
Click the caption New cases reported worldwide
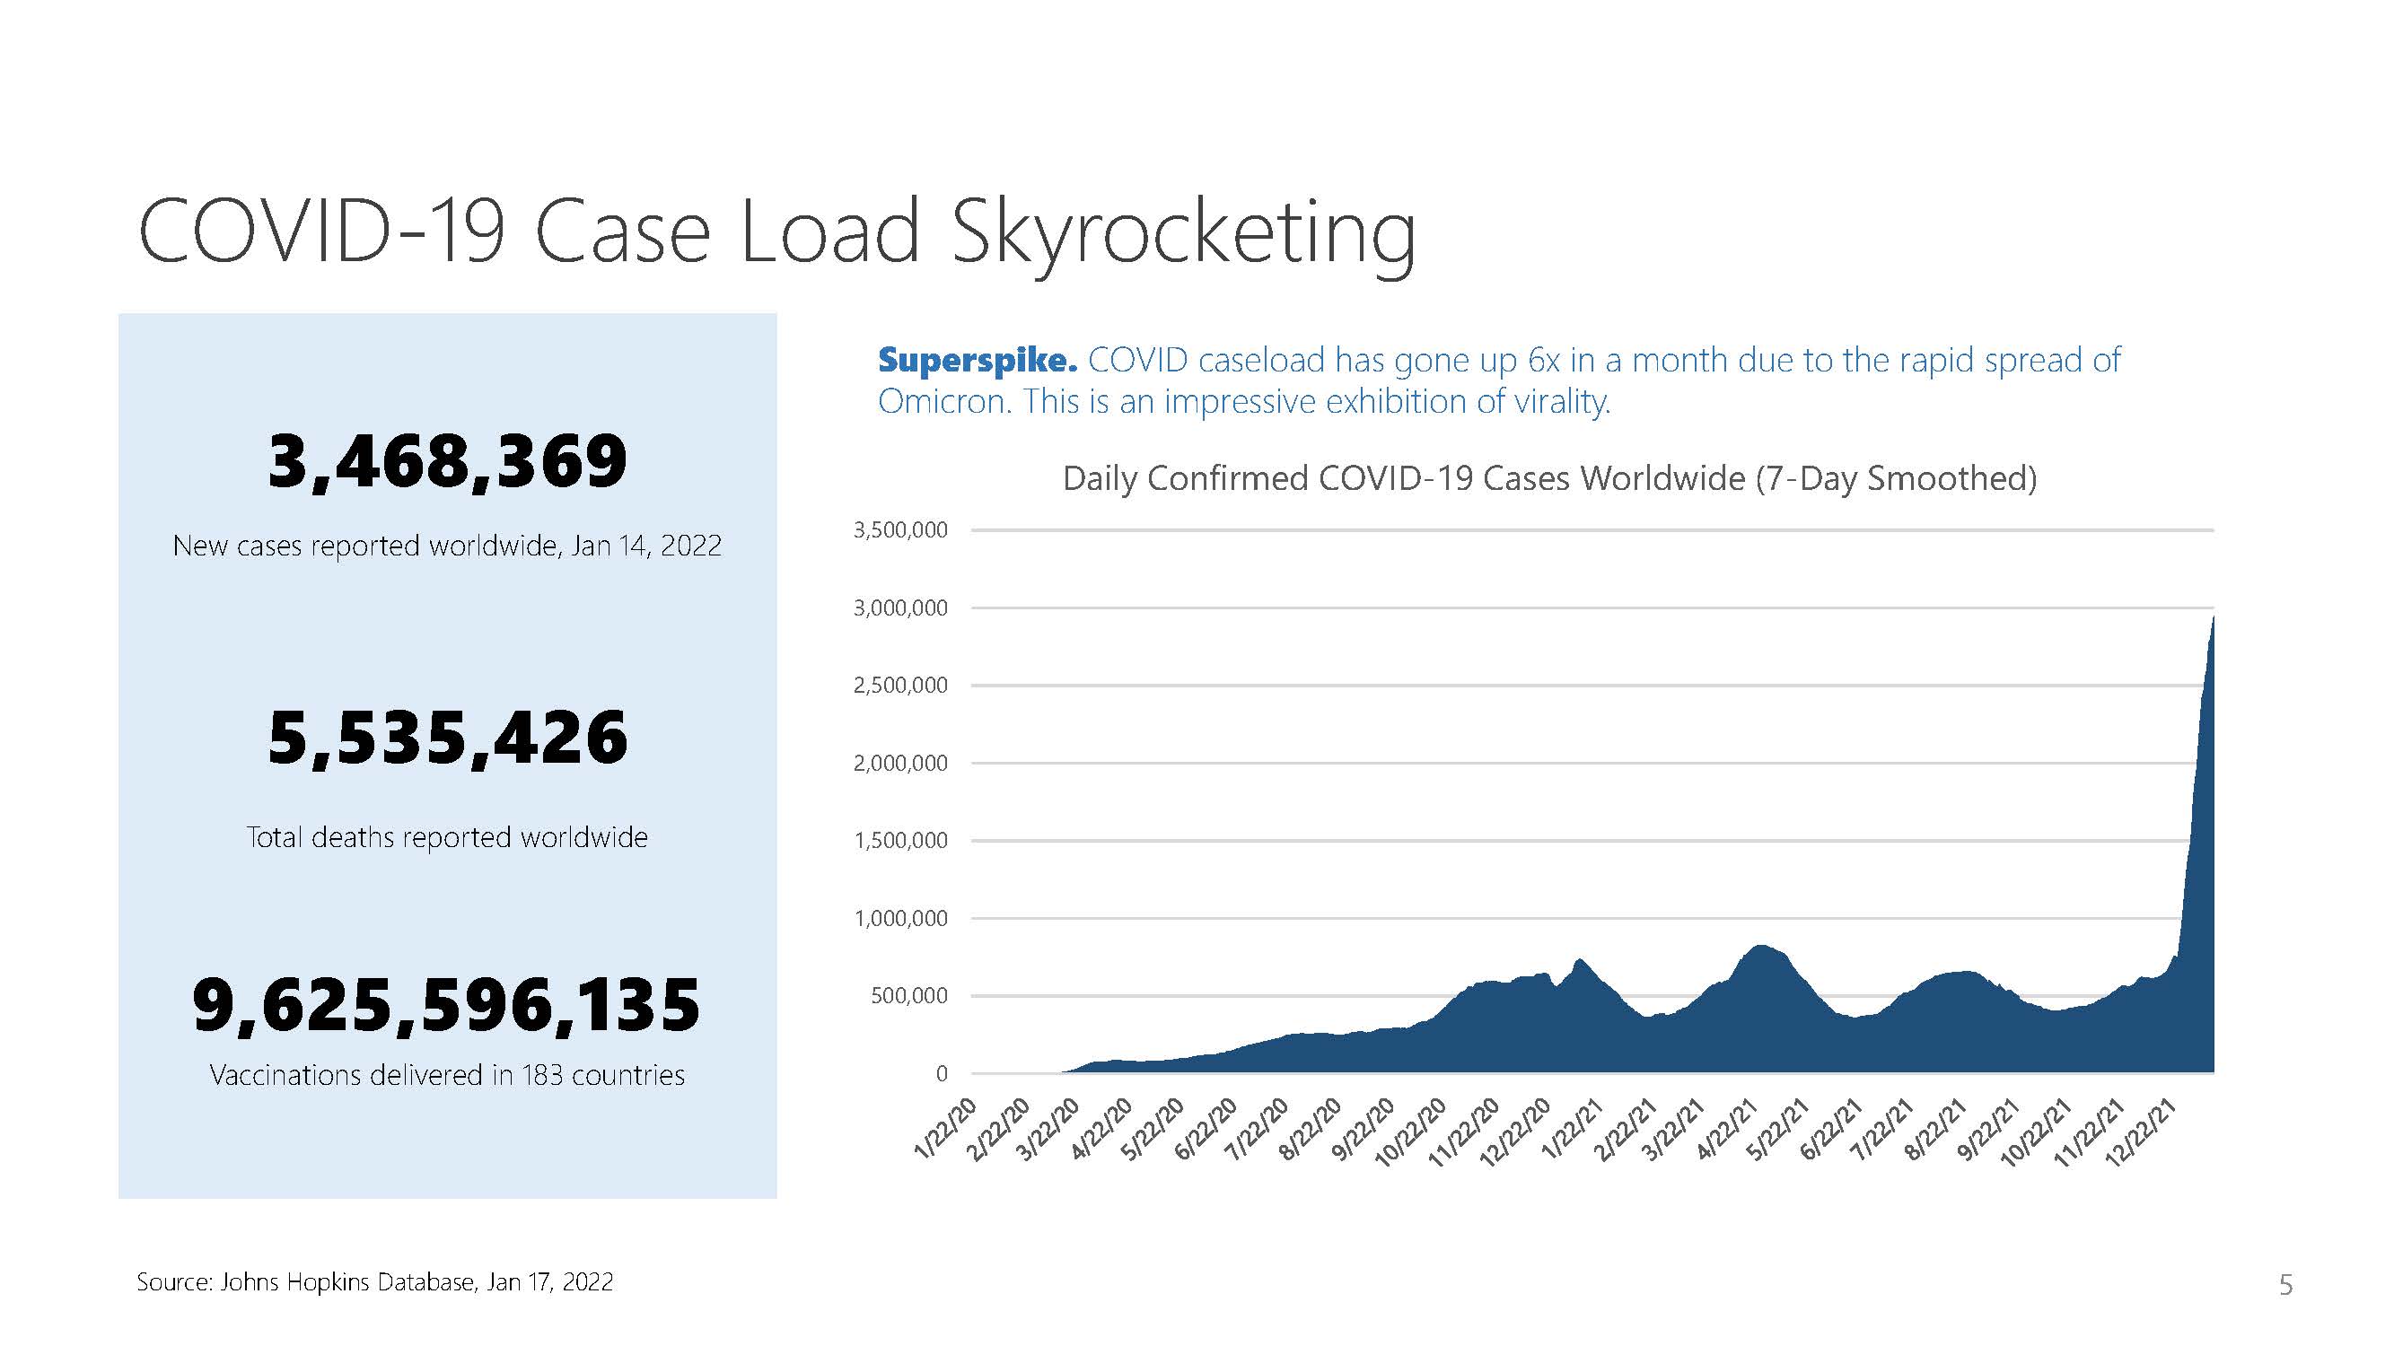pos(447,546)
